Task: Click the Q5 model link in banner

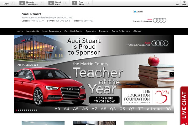Action: 122,109
